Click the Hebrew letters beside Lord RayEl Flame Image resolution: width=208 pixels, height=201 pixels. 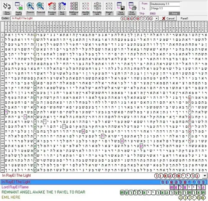point(187,188)
